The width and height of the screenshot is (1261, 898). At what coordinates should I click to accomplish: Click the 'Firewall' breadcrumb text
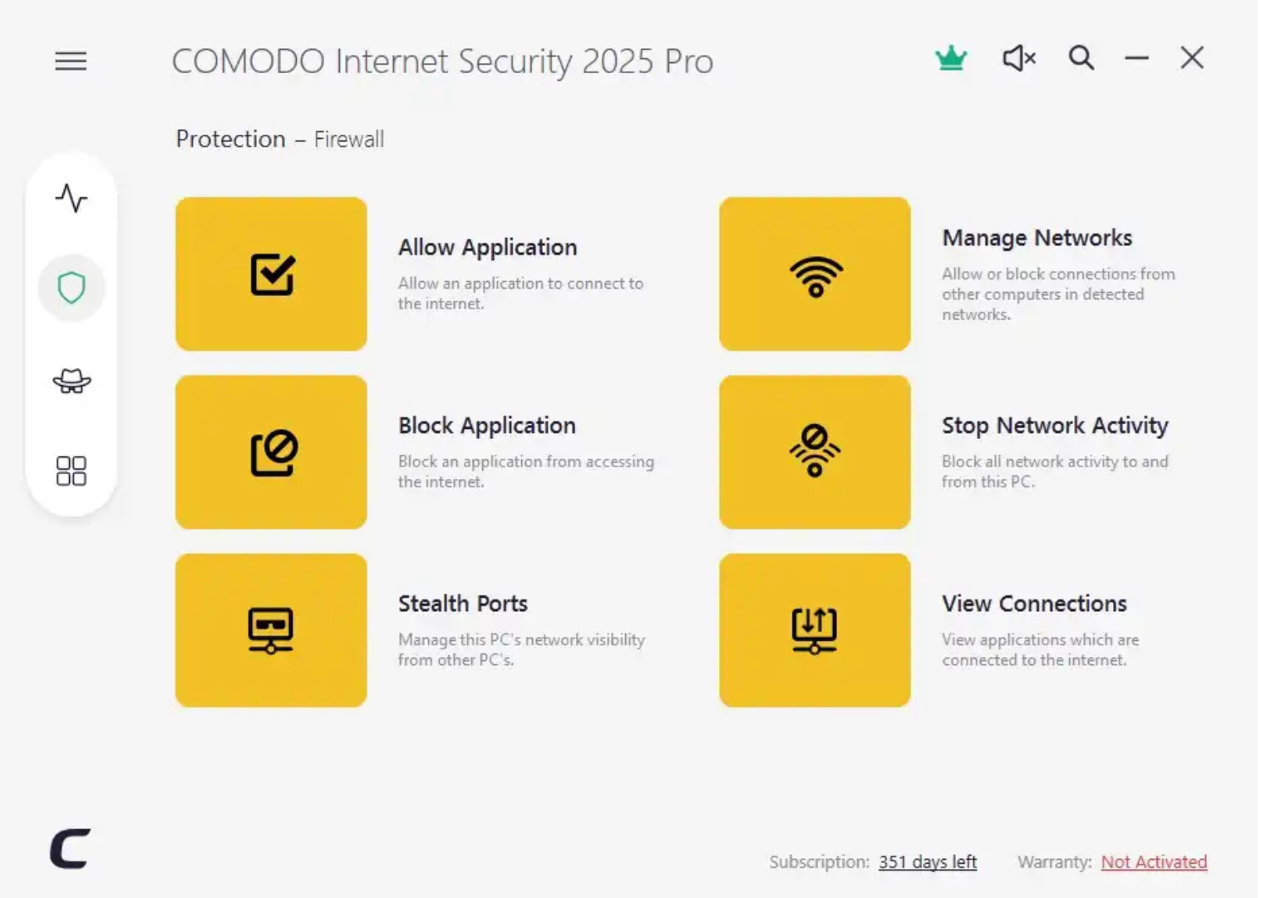coord(349,139)
